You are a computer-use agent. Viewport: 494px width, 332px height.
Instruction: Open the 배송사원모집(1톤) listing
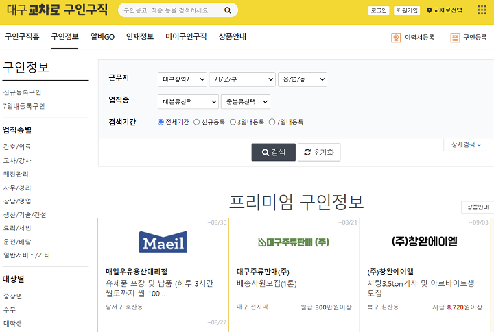click(x=266, y=283)
